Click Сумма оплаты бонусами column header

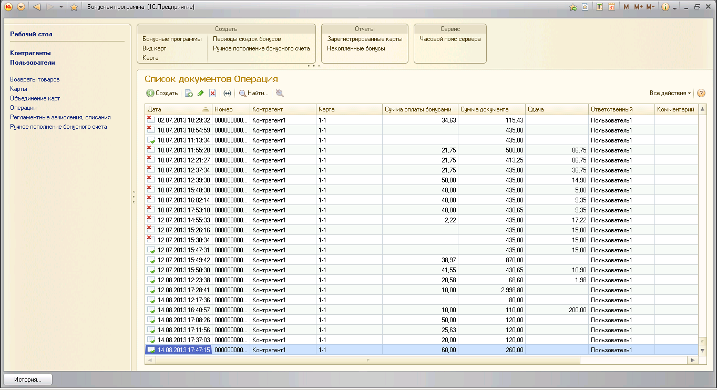(420, 109)
